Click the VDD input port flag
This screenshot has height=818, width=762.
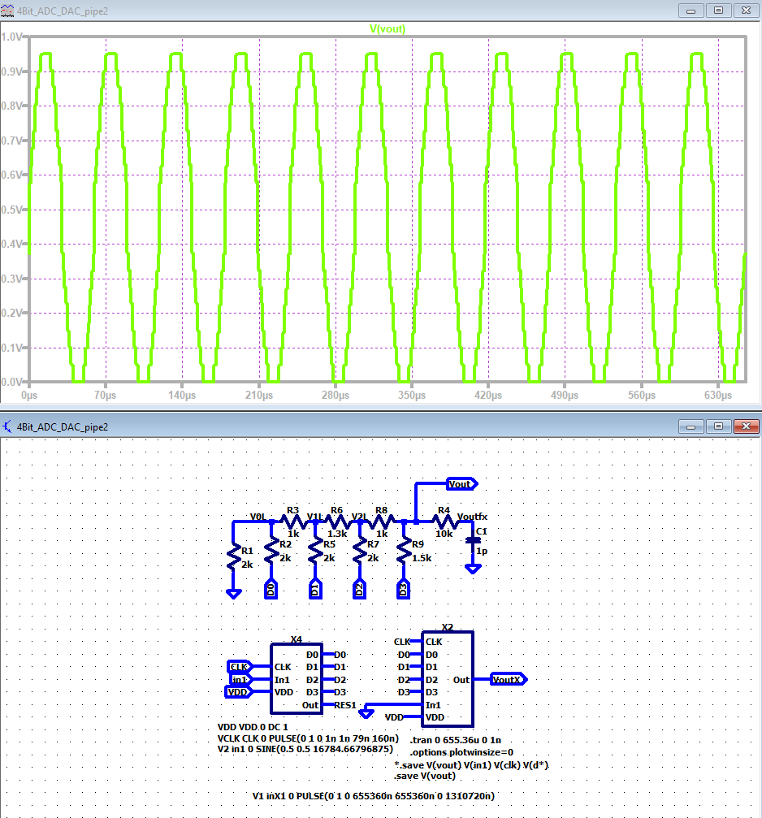(238, 692)
